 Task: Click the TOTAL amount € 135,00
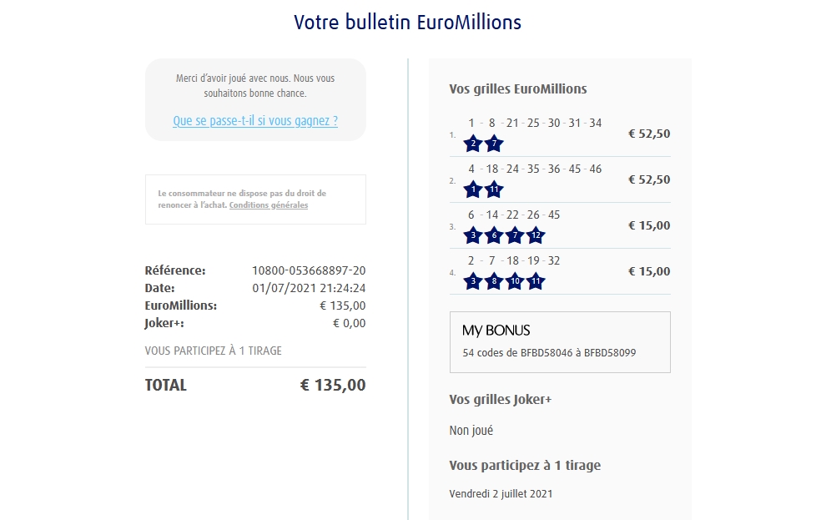(x=332, y=385)
